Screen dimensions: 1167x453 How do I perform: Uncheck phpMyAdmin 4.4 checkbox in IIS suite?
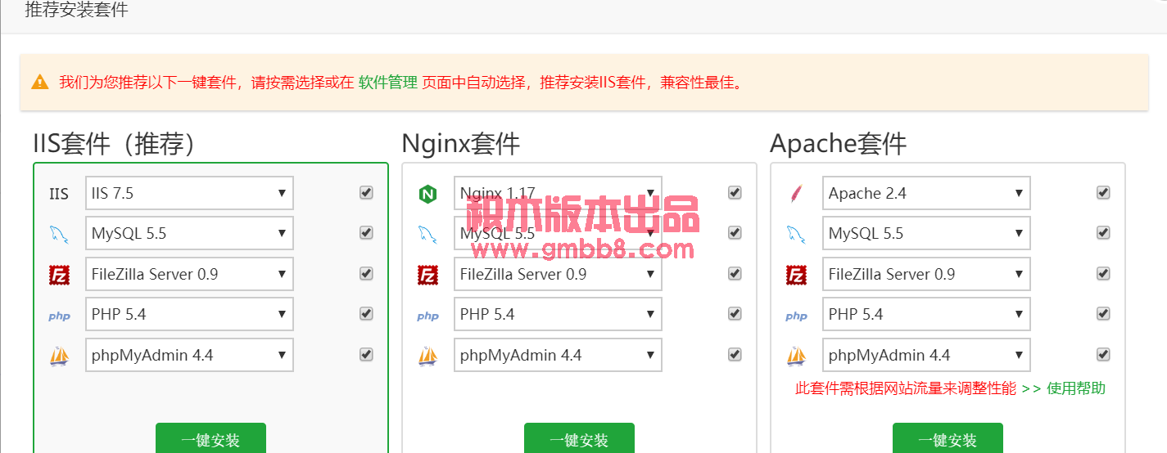pos(366,354)
